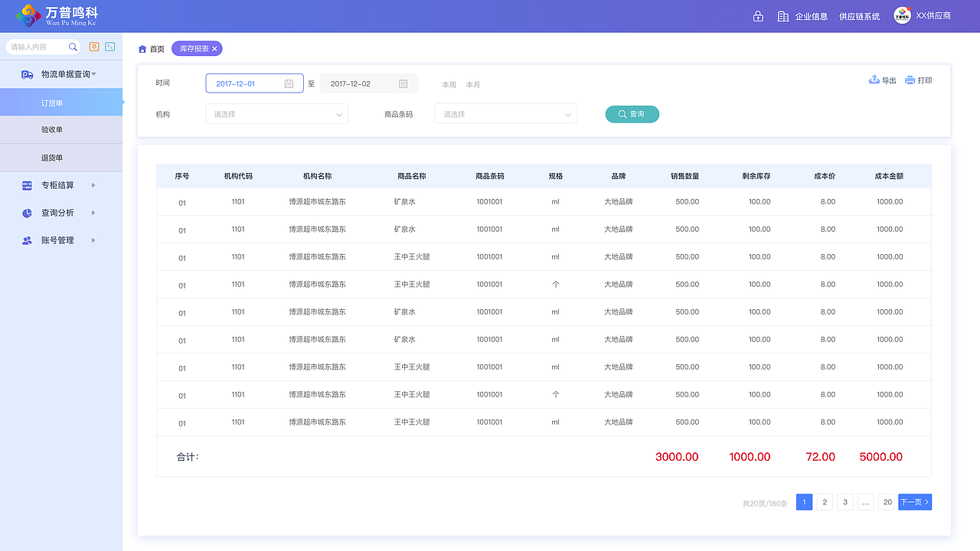Expand the 账号管理 submenu arrow

tap(93, 240)
